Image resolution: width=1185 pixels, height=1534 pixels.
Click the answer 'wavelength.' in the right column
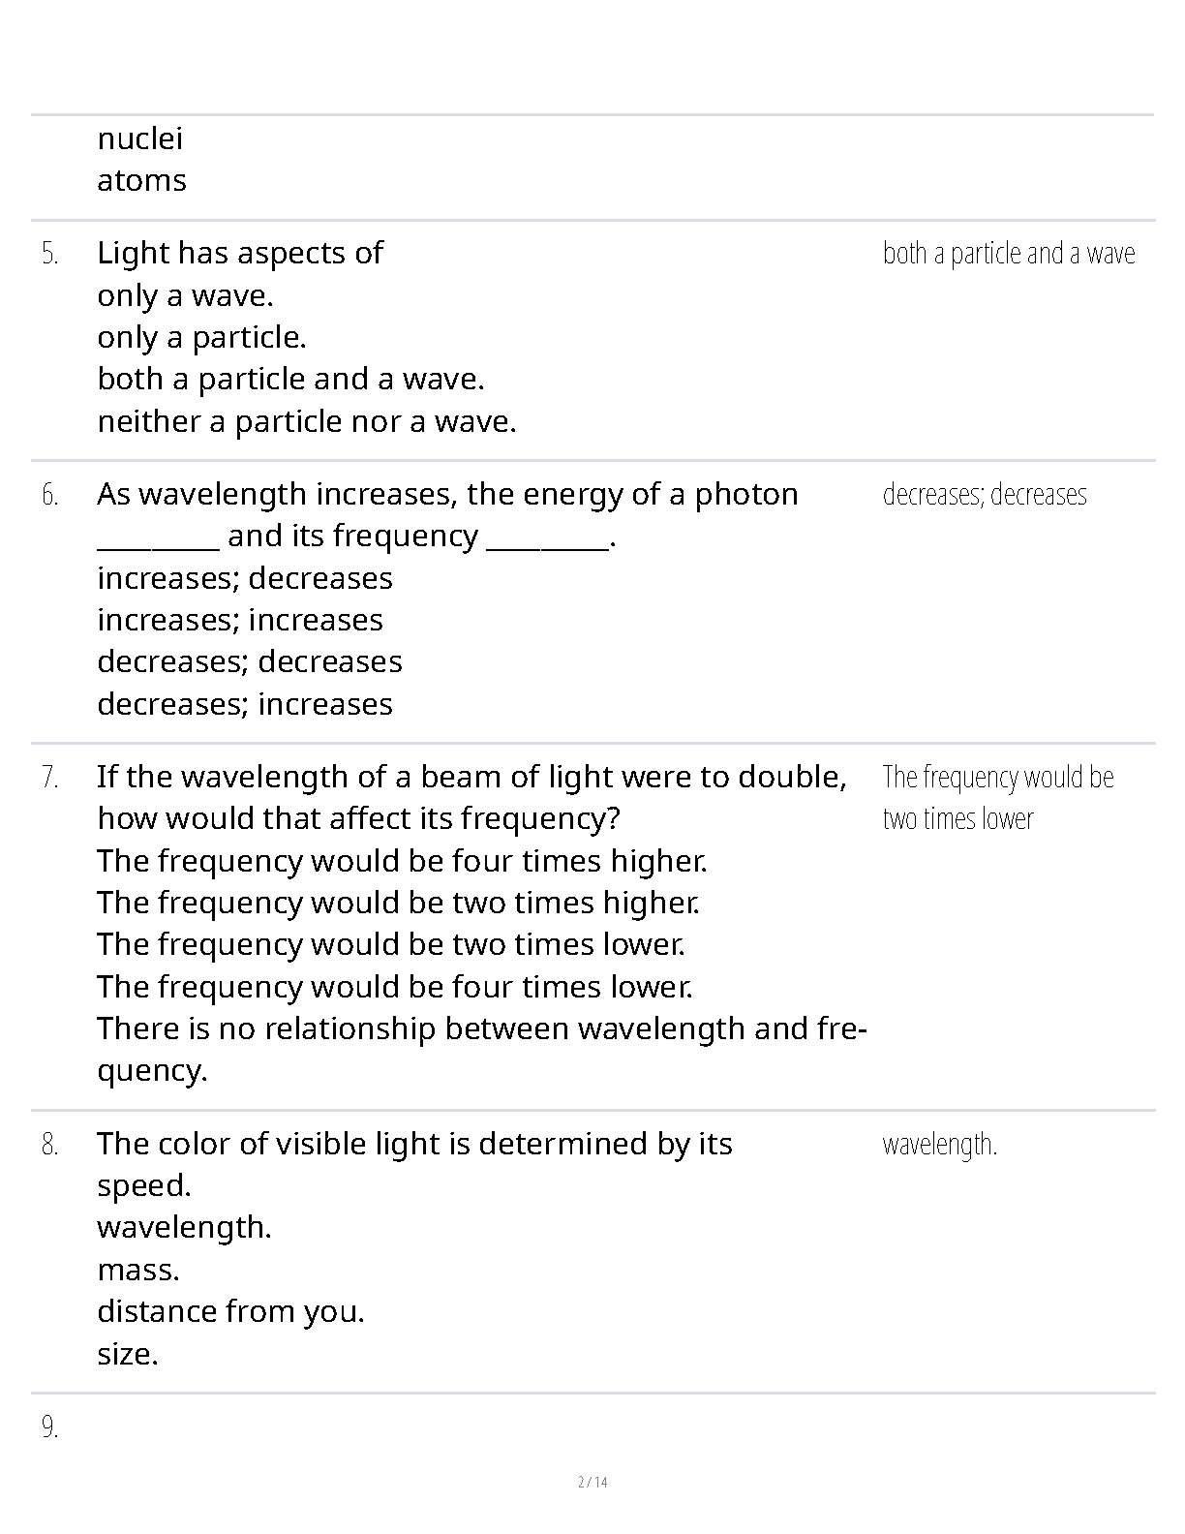click(940, 1144)
